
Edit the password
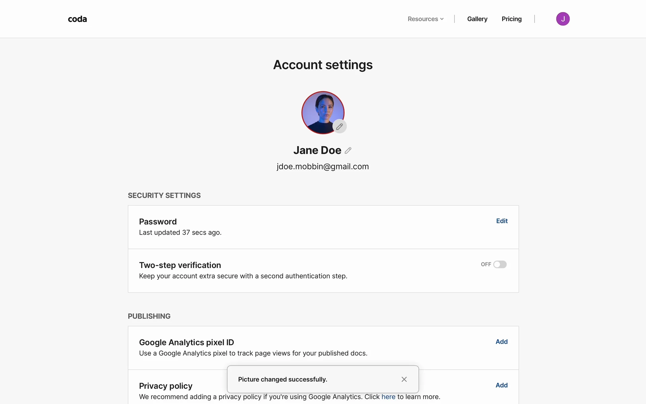pyautogui.click(x=502, y=221)
